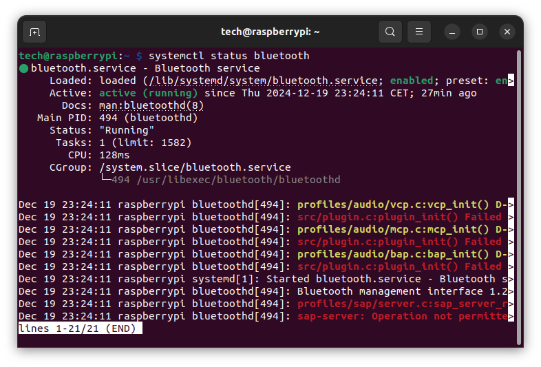The width and height of the screenshot is (541, 367).
Task: Maximize the terminal window
Action: (x=480, y=32)
